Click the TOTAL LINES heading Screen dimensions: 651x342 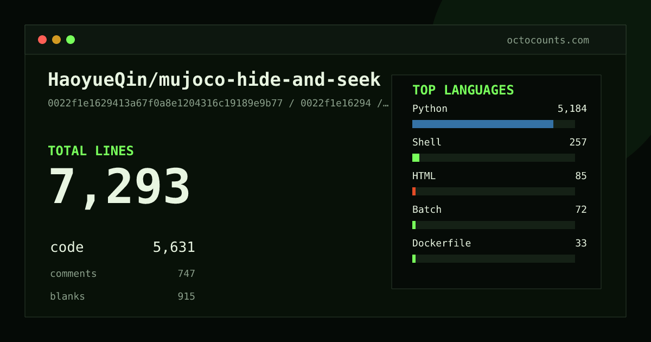pos(91,151)
